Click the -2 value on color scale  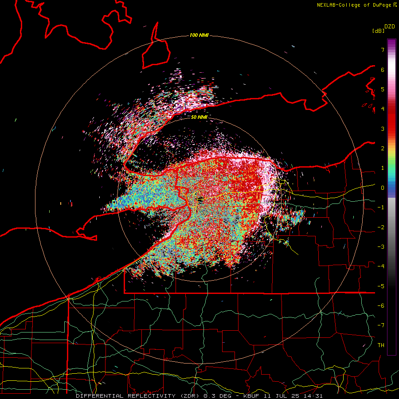point(381,227)
